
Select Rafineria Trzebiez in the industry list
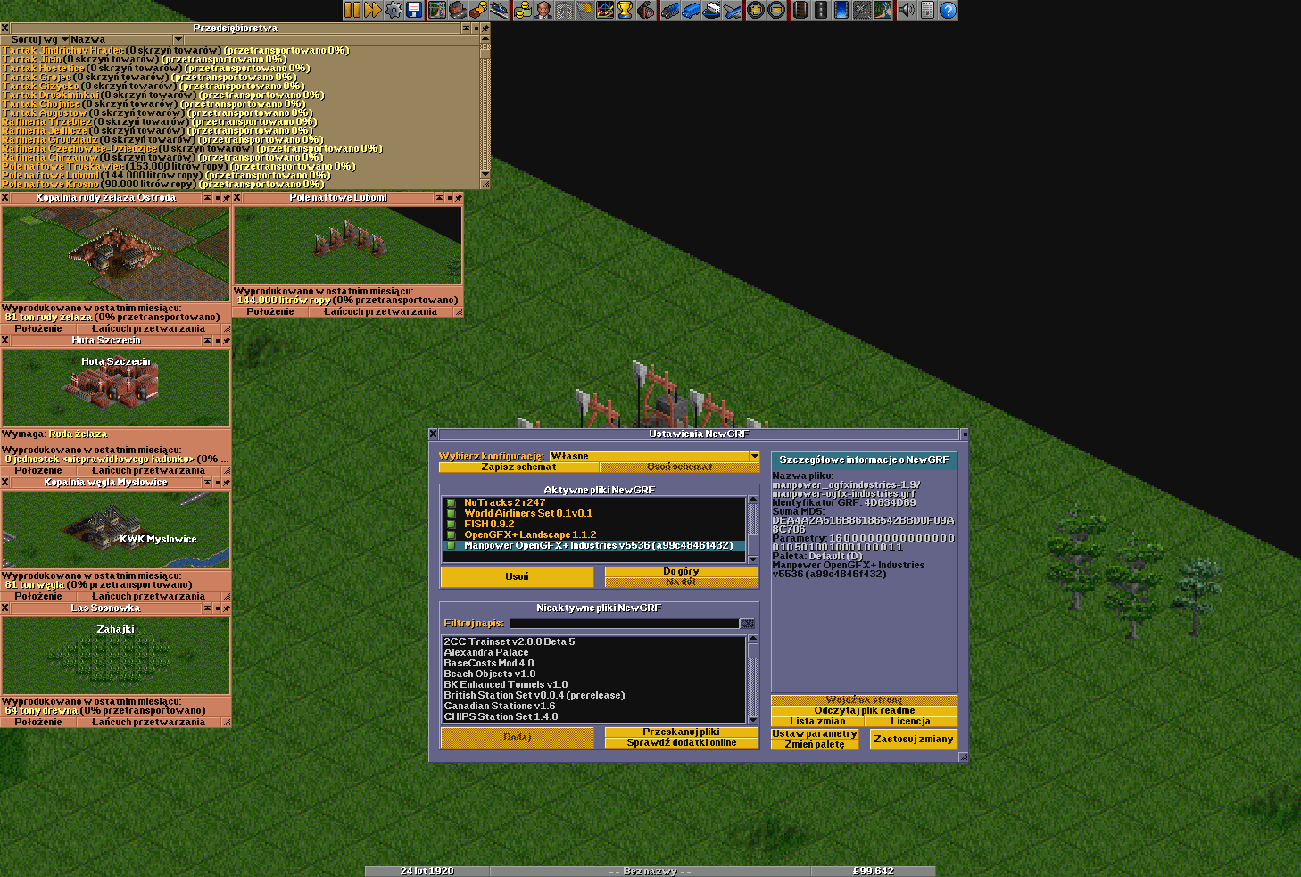click(x=46, y=122)
